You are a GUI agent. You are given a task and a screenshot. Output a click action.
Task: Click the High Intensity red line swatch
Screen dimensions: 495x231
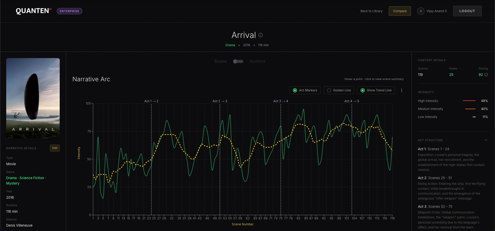(x=469, y=101)
